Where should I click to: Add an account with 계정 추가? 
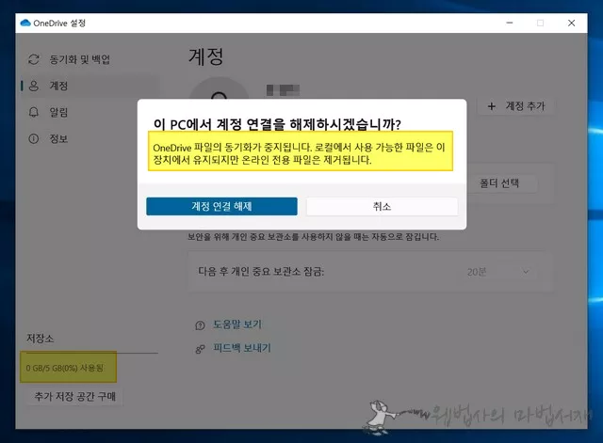pos(515,106)
